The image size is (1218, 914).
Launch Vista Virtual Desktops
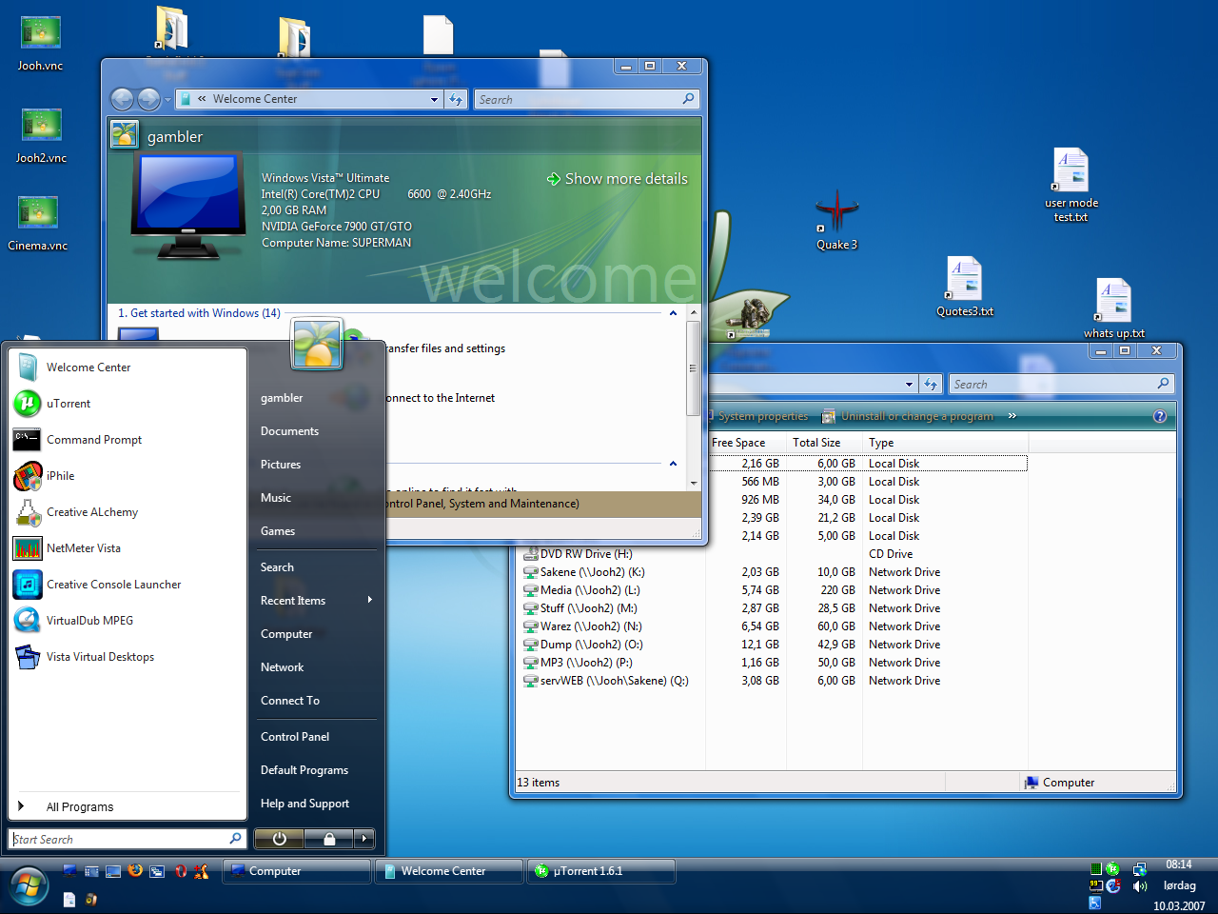[x=128, y=657]
